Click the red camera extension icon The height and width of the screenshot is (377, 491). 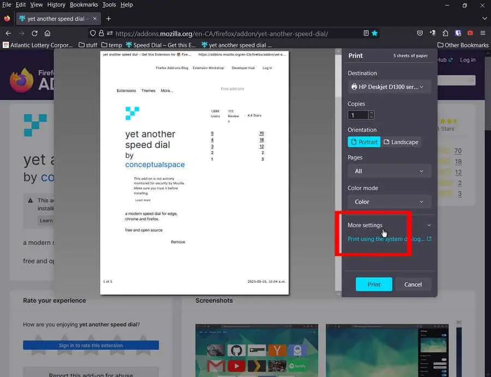[x=470, y=33]
